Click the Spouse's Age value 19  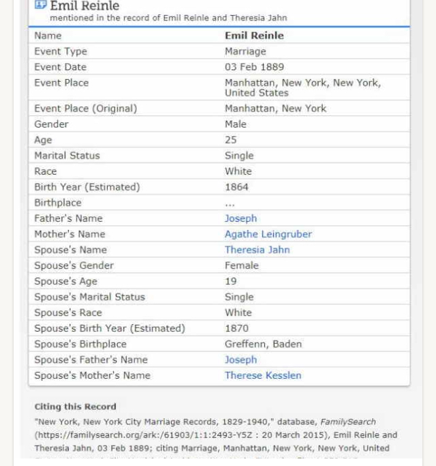tap(231, 281)
